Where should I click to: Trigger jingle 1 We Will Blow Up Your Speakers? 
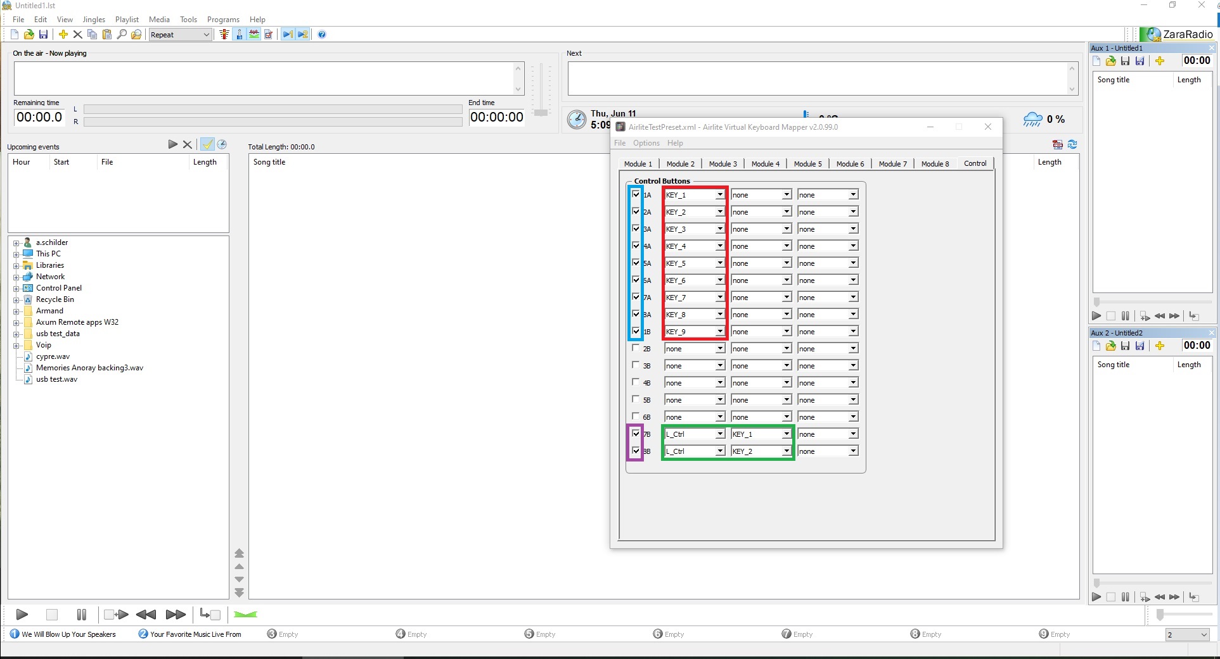(63, 634)
